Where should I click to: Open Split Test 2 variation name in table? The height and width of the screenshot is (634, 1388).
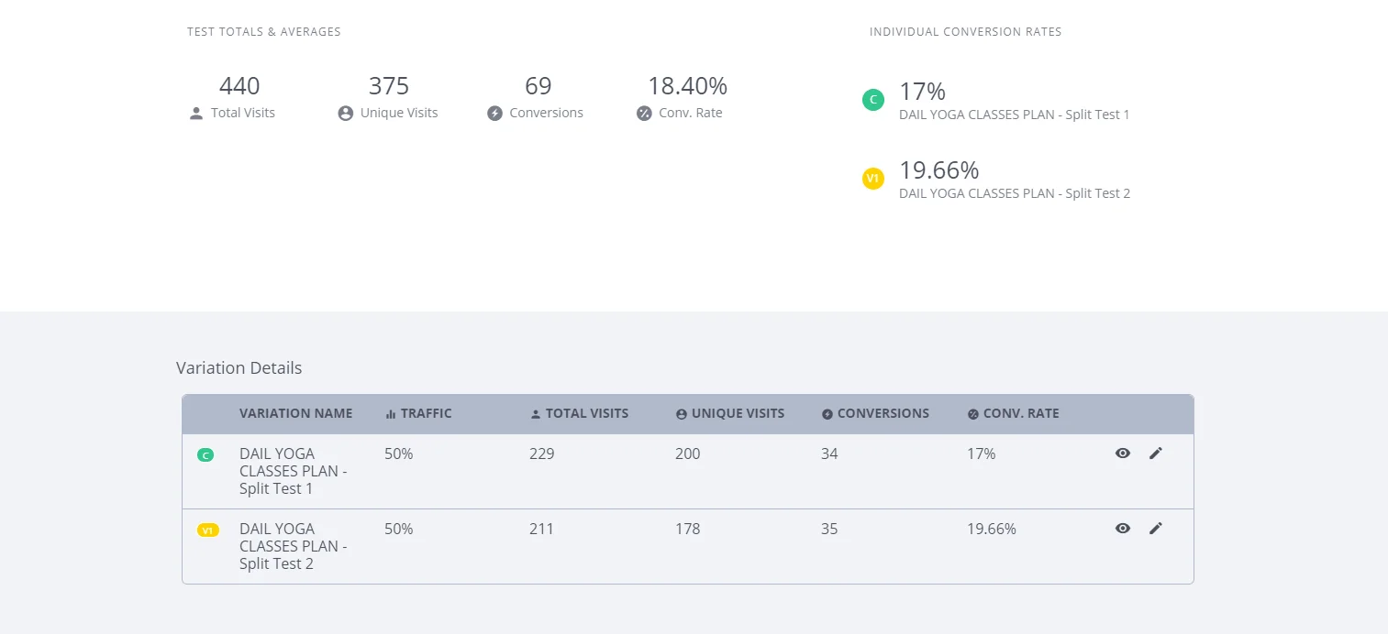[x=293, y=546]
